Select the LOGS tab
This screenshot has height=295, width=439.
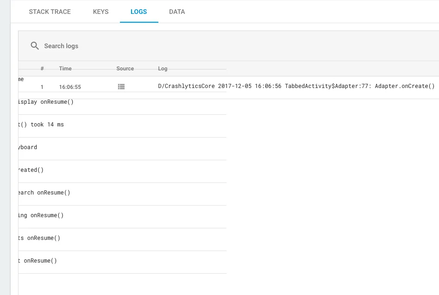139,12
